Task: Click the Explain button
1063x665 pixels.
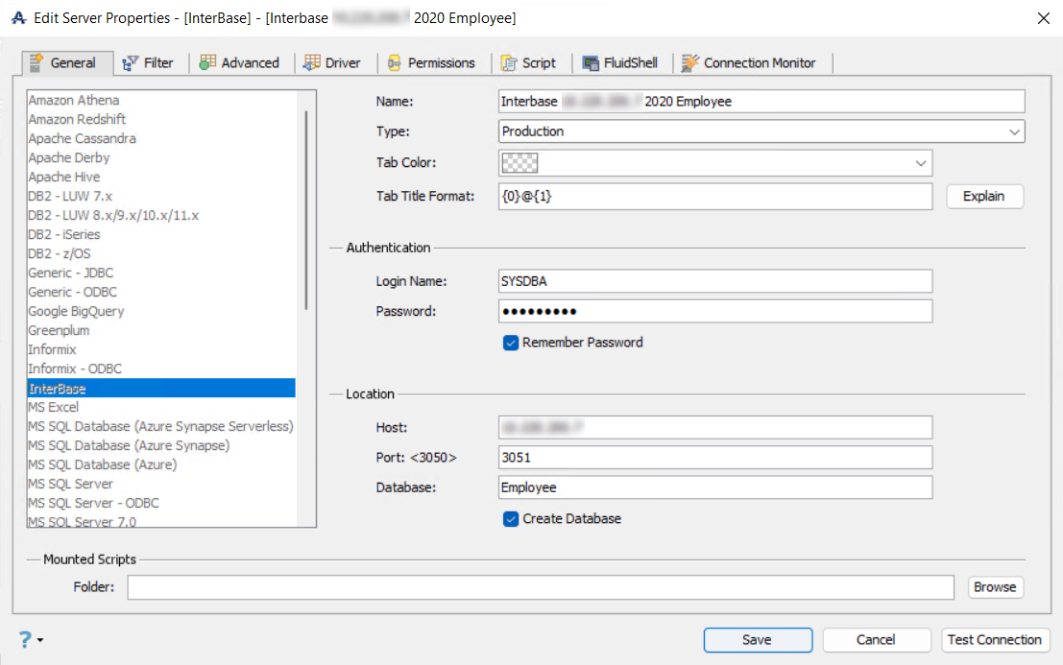Action: [x=984, y=197]
